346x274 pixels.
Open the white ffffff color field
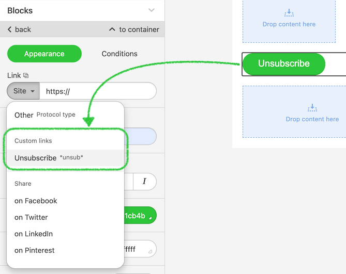(x=140, y=249)
